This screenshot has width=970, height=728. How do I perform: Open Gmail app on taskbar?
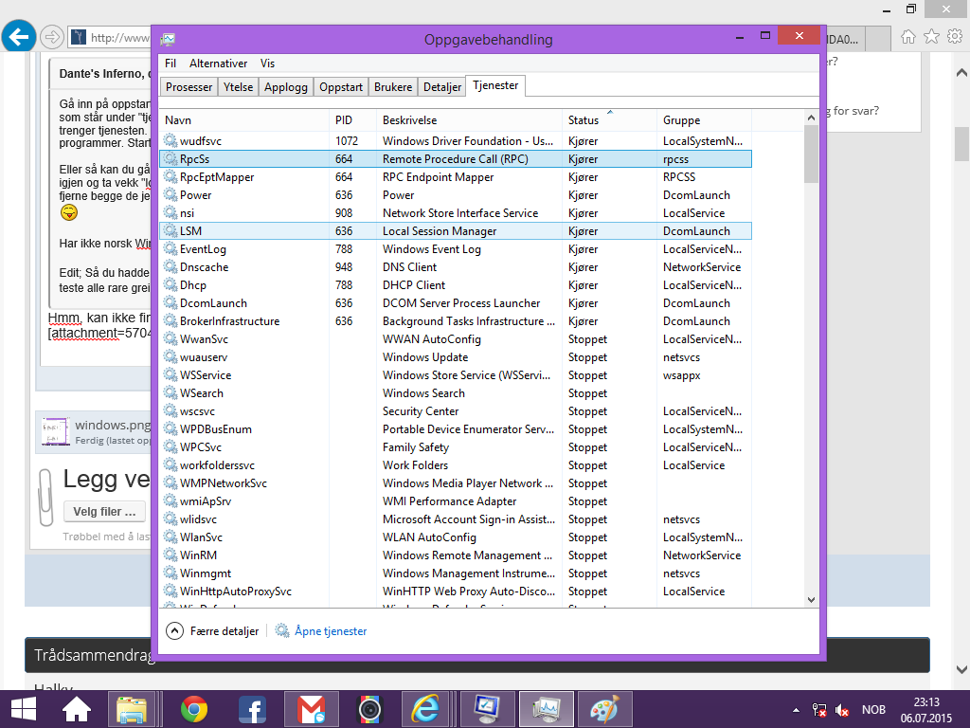click(311, 709)
